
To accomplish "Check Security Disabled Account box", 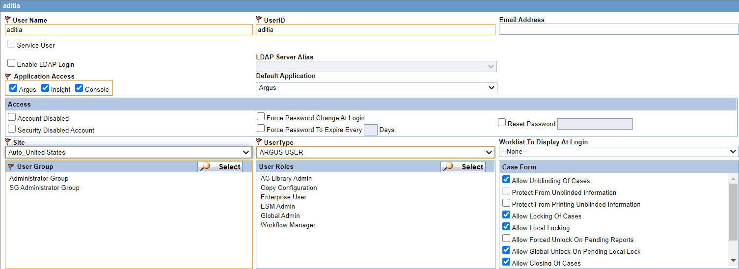I will 12,129.
